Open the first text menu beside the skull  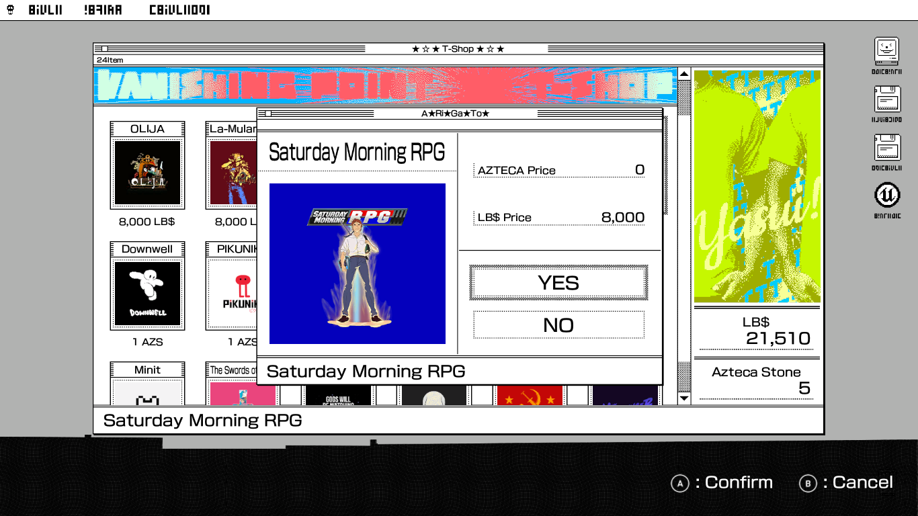pos(45,10)
